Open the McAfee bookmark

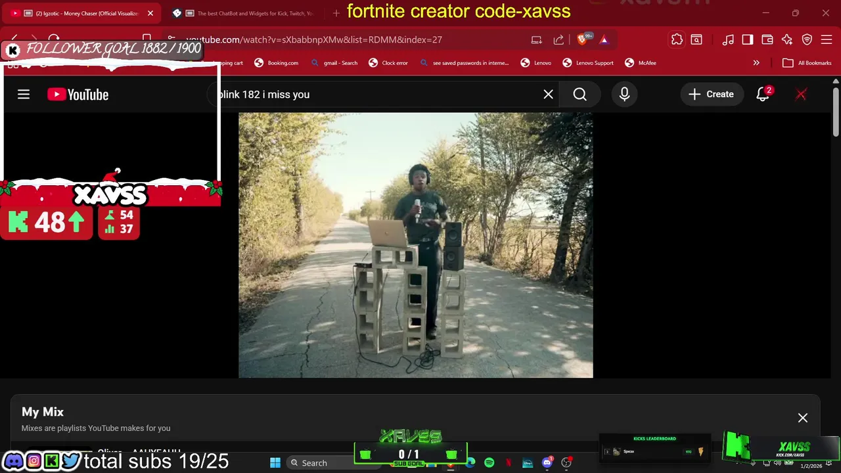coord(641,63)
